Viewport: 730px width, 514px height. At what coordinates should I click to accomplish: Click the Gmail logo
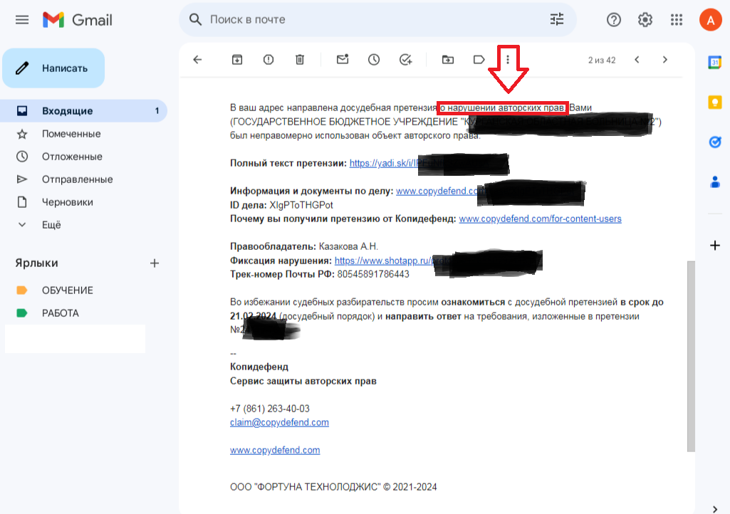78,19
